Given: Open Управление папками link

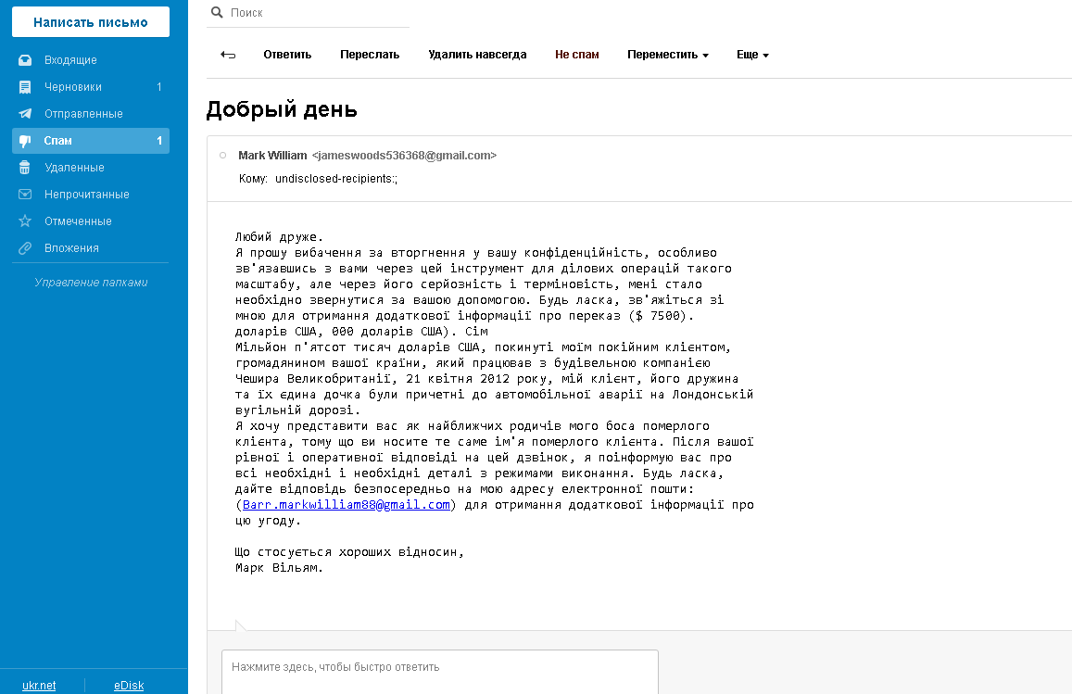Looking at the screenshot, I should click(x=91, y=283).
